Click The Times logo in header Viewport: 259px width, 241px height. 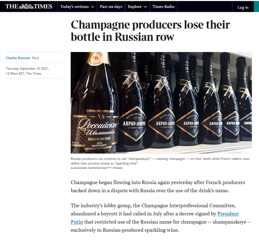pos(29,7)
